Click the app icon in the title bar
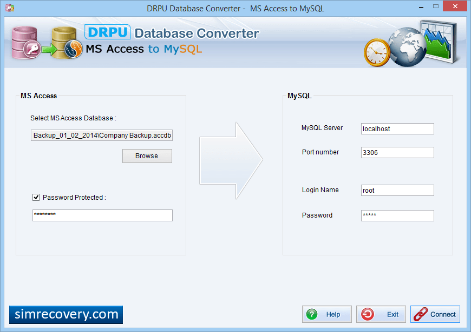This screenshot has width=471, height=332. tap(10, 8)
